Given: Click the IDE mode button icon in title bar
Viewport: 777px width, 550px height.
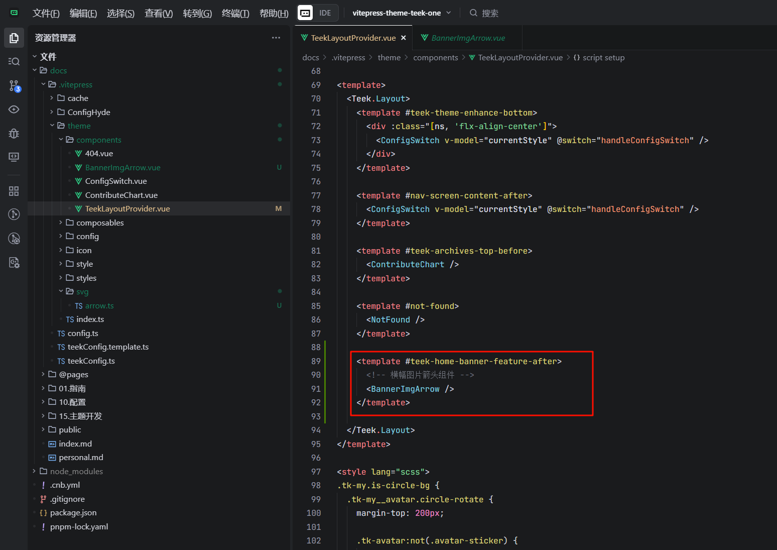Looking at the screenshot, I should pos(305,13).
